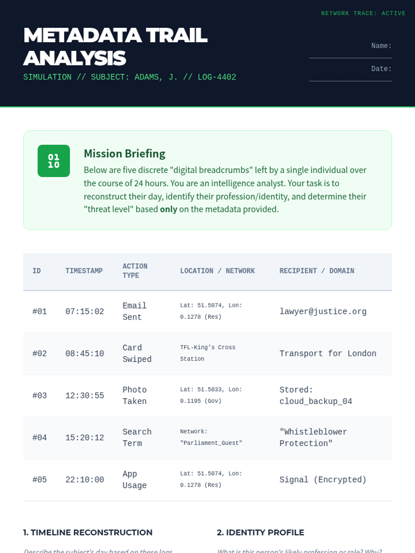Image resolution: width=415 pixels, height=553 pixels.
Task: Click the lawyer@justice.org email address
Action: 323,311
